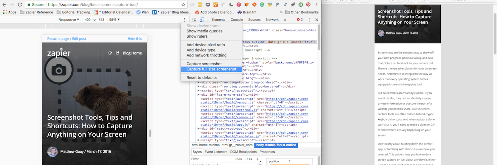Reload the page in Chrome

tap(20, 5)
